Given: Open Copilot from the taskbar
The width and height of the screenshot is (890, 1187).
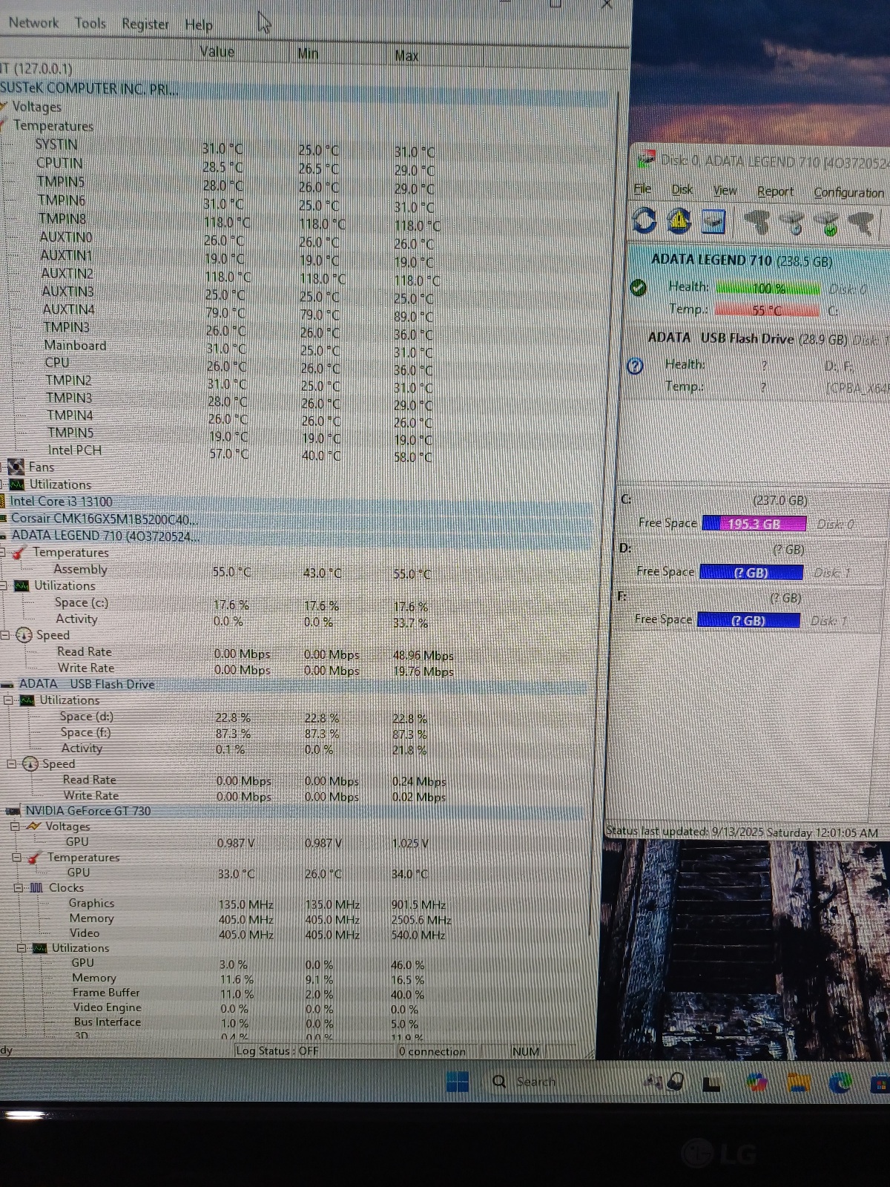Looking at the screenshot, I should pyautogui.click(x=756, y=1083).
